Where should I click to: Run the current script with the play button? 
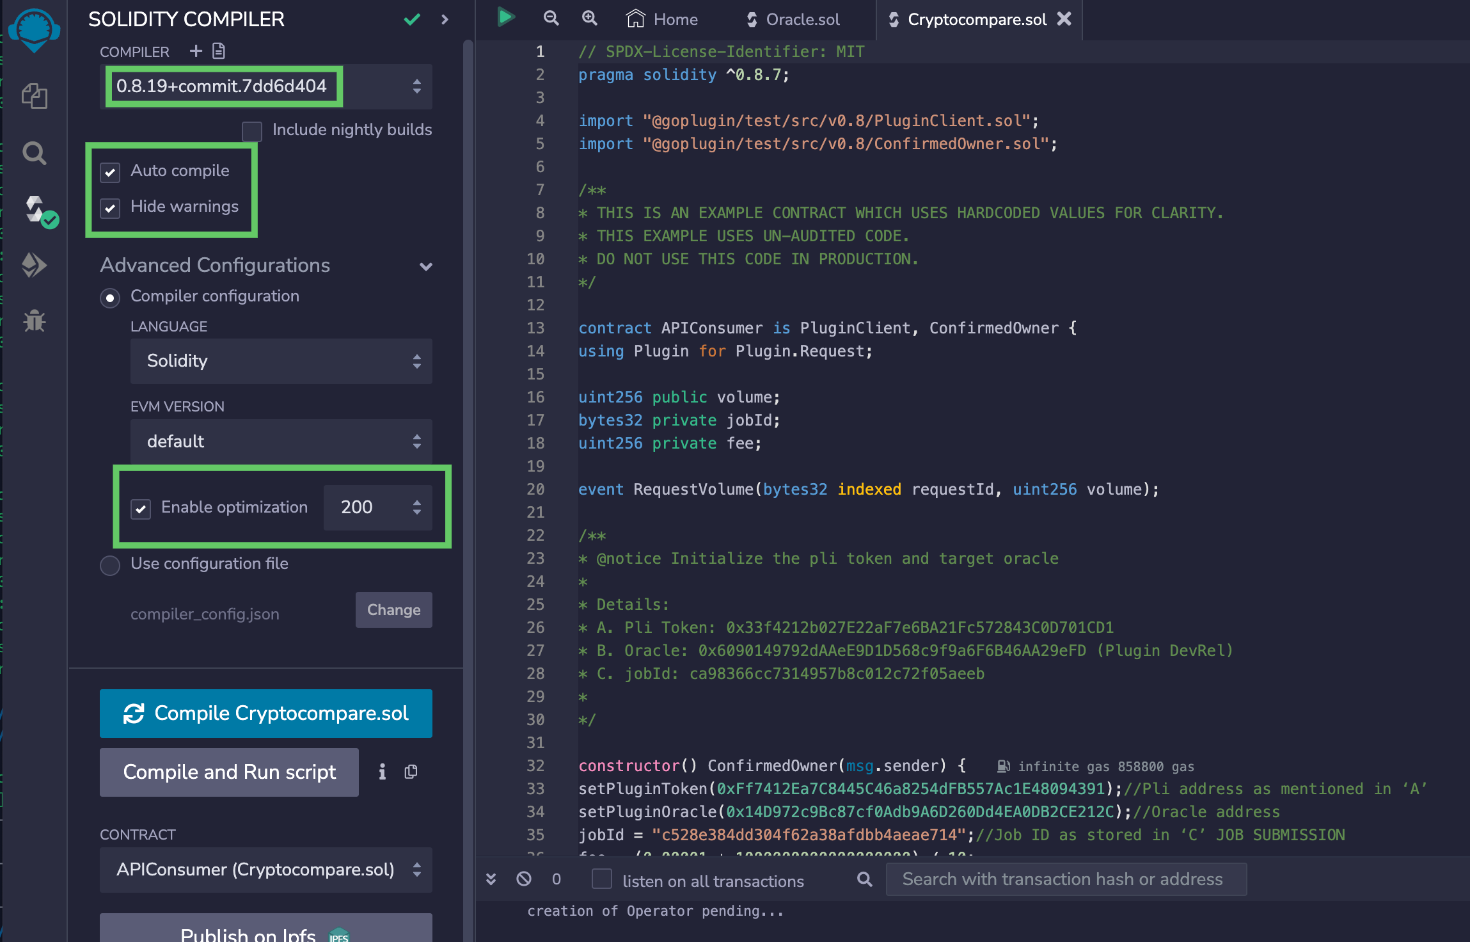tap(506, 18)
